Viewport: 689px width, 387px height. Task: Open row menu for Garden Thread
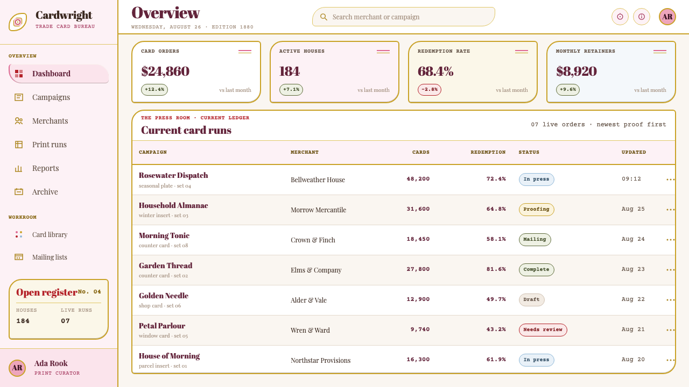click(670, 270)
